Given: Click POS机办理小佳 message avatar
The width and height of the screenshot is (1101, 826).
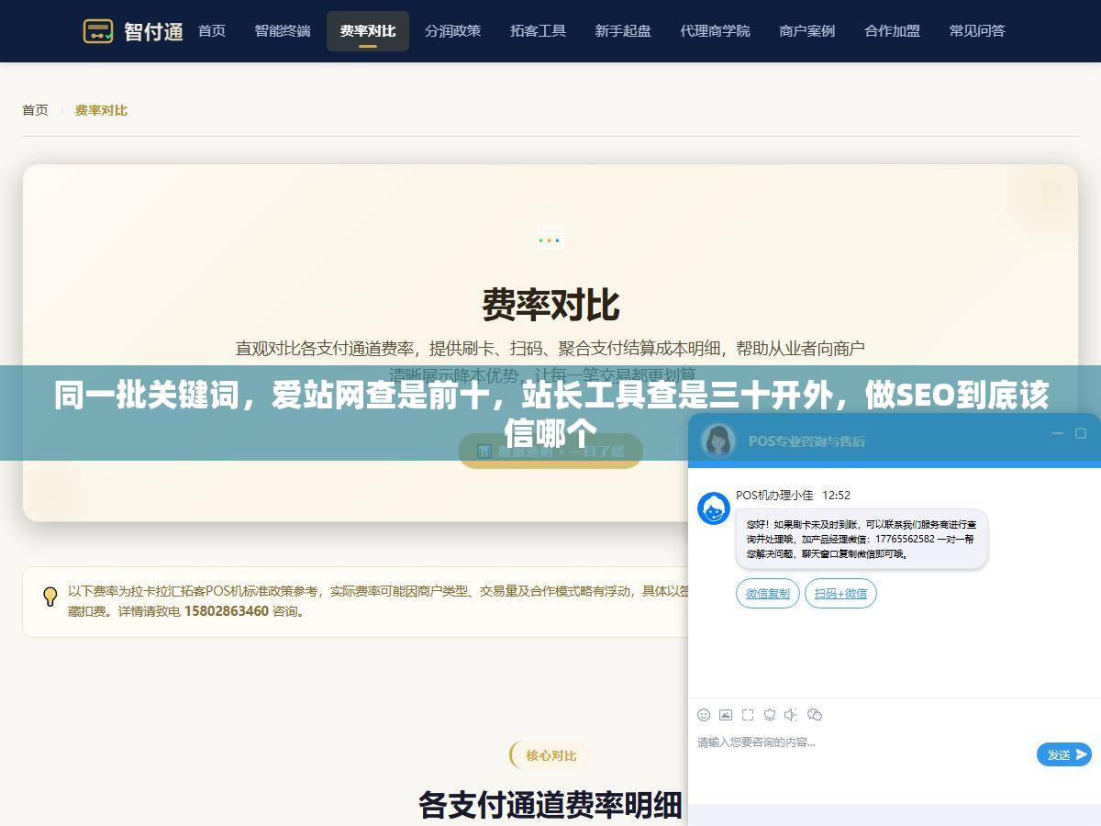Looking at the screenshot, I should tap(714, 508).
